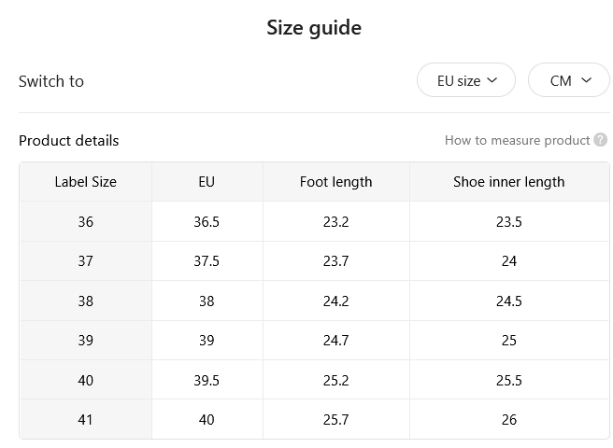Screen dimensions: 613x448
Task: Click the EU 36.5 value cell
Action: click(207, 222)
